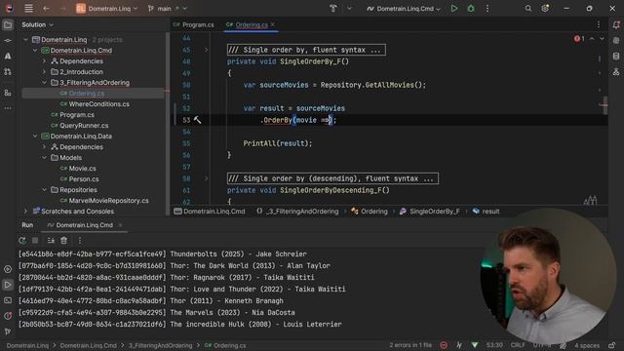Open Git tool window on left strip
Image resolution: width=624 pixels, height=351 pixels.
pos(8,331)
